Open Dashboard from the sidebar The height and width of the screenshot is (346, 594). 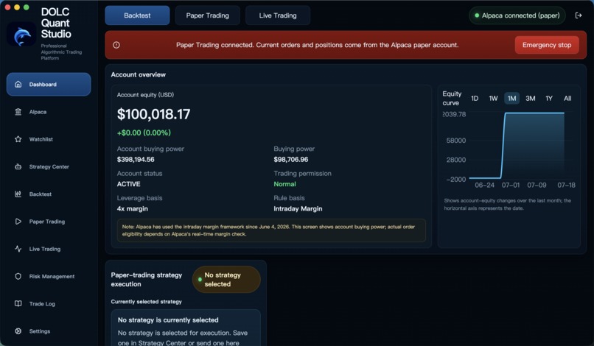point(49,85)
